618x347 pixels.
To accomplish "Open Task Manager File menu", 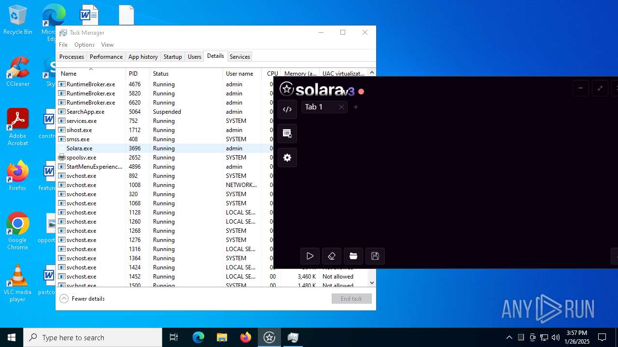I will click(x=63, y=45).
